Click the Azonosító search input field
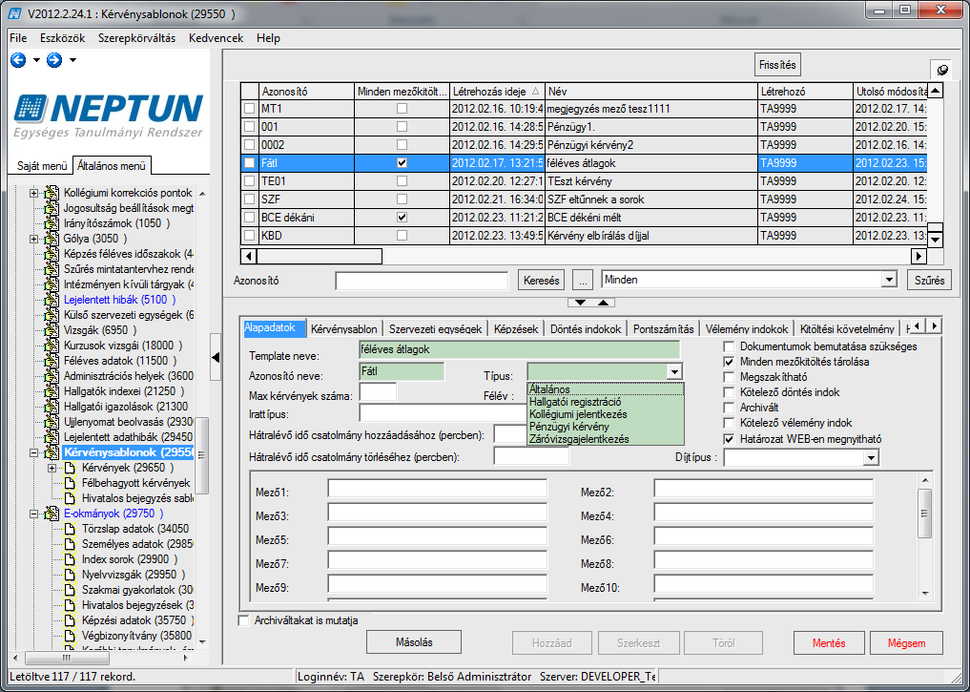 click(x=422, y=281)
